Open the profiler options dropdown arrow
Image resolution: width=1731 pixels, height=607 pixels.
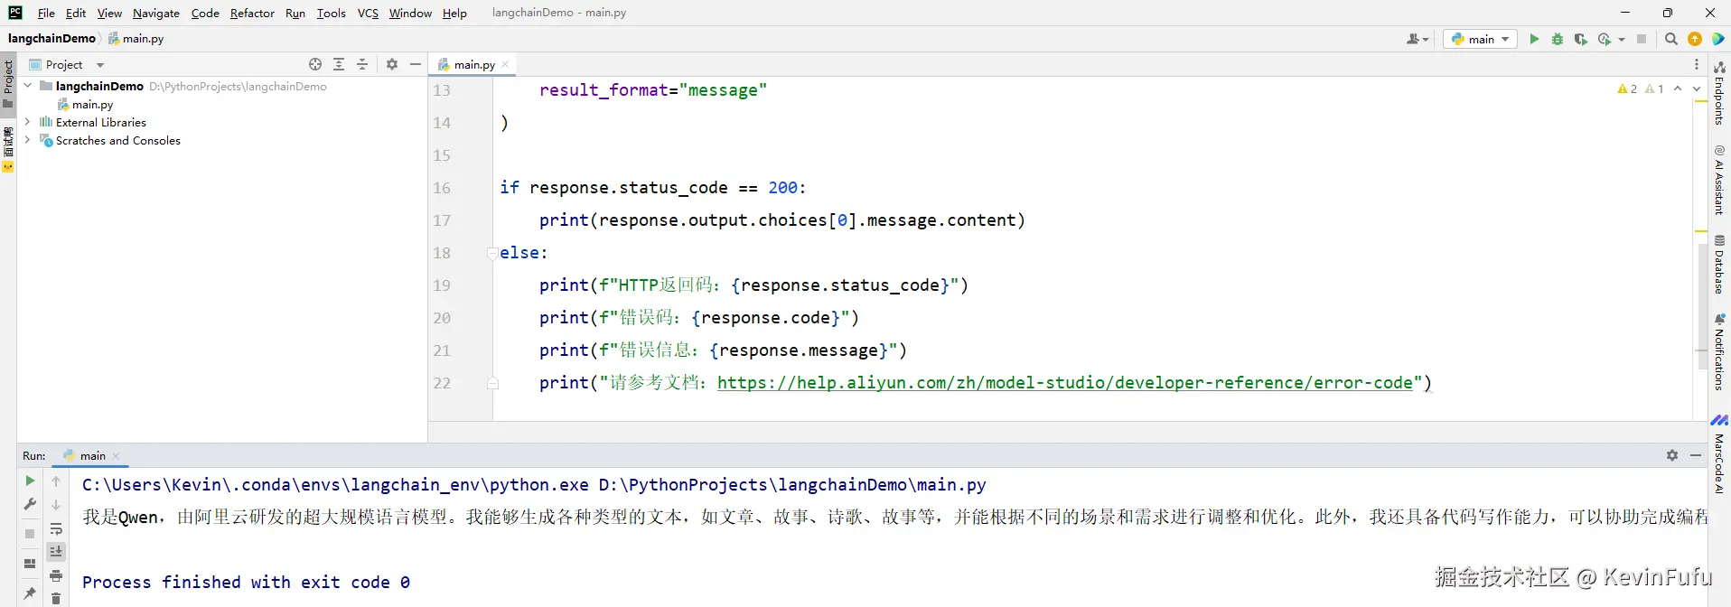pos(1622,39)
